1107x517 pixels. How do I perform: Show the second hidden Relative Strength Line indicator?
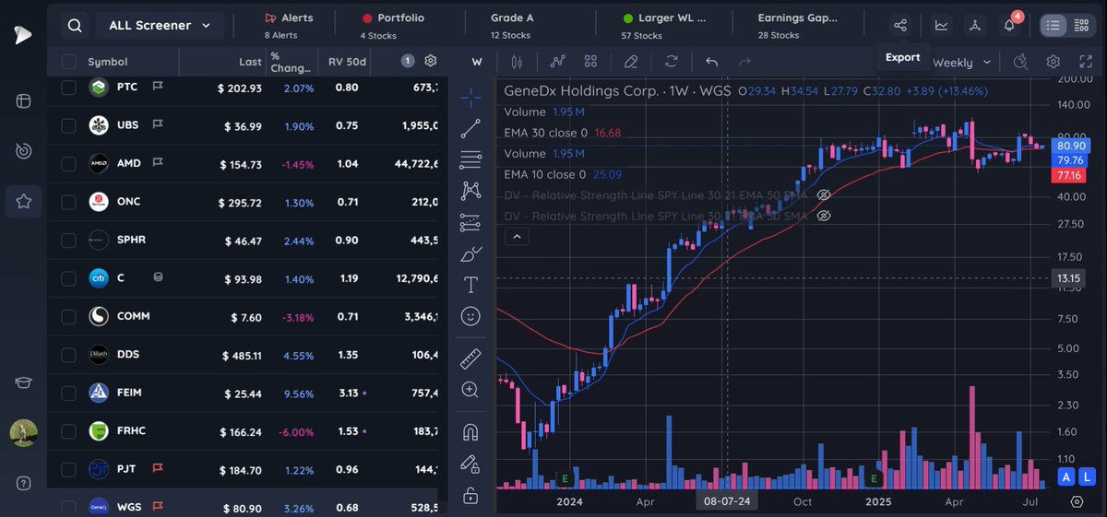[x=825, y=215]
